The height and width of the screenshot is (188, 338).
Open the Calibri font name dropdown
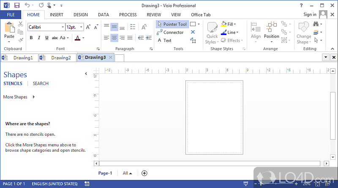[x=63, y=27]
